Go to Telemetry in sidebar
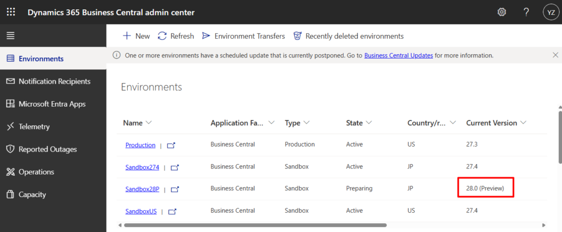Viewport: 562px width, 232px height. (x=34, y=126)
